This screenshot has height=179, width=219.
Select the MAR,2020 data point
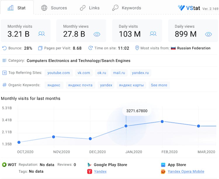point(199,126)
